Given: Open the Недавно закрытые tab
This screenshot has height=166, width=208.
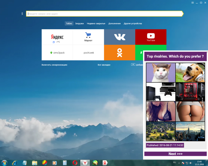Looking at the screenshot, I should click(x=96, y=23).
